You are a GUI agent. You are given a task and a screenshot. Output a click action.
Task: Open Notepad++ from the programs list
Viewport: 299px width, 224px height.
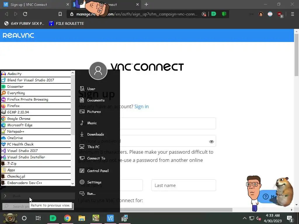pos(36,132)
